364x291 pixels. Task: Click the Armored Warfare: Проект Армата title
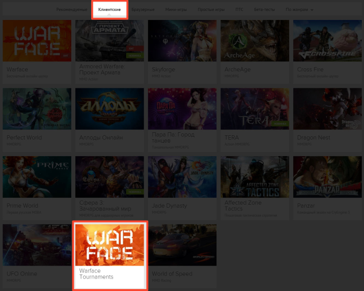pyautogui.click(x=102, y=69)
